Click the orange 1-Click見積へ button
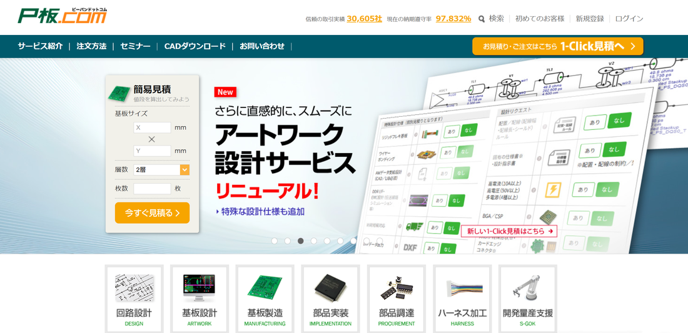688x333 pixels. 557,46
